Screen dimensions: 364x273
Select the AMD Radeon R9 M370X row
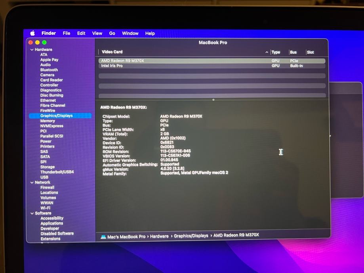tap(212, 61)
